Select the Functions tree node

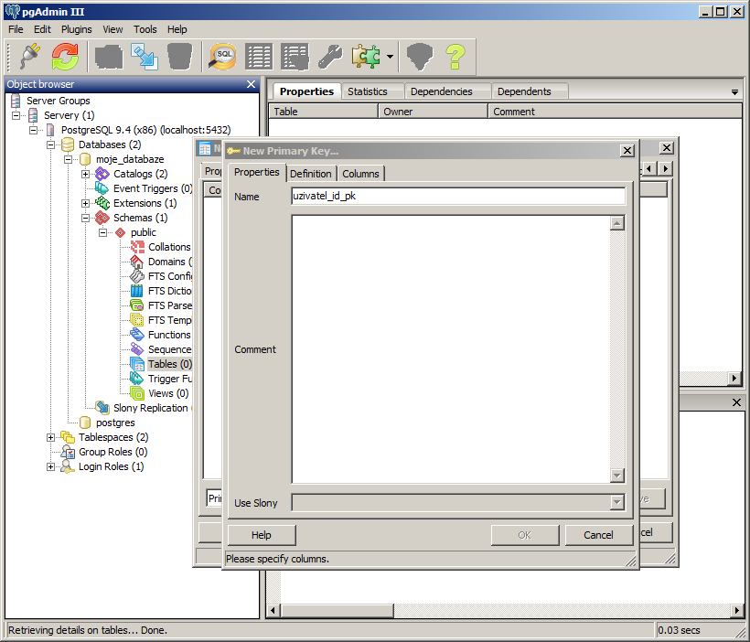169,335
